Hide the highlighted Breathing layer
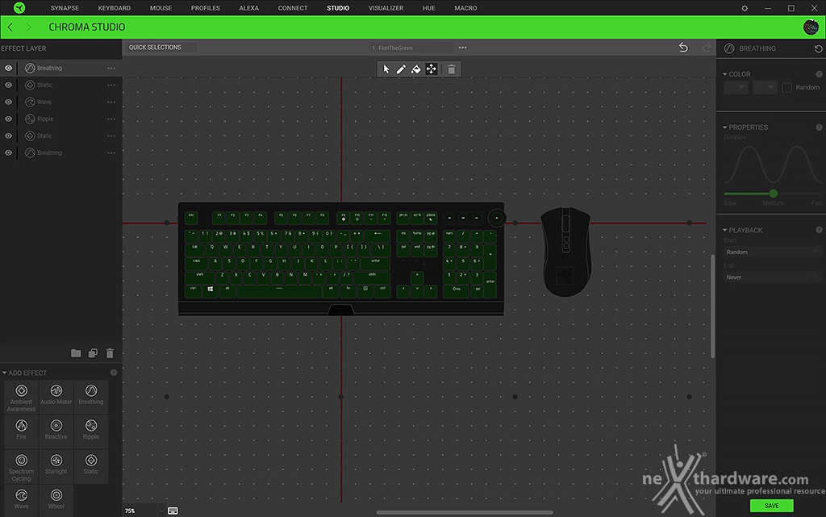The image size is (826, 517). pos(8,68)
